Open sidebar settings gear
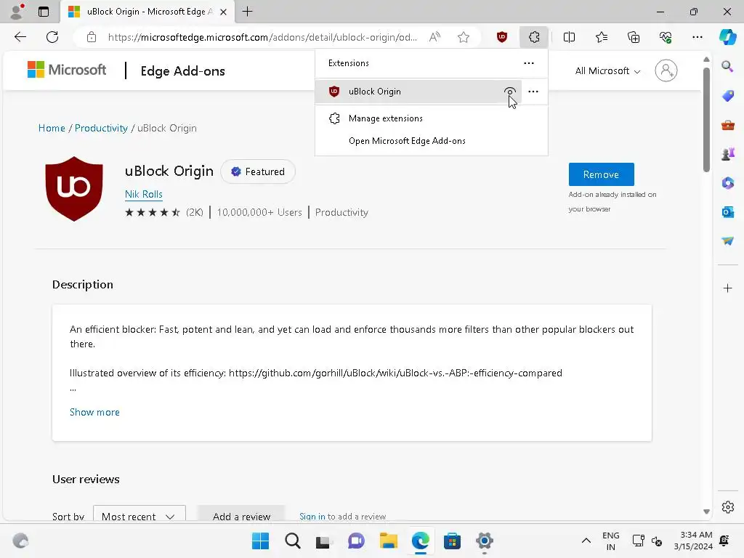Screen dimensions: 744x558 [727, 507]
